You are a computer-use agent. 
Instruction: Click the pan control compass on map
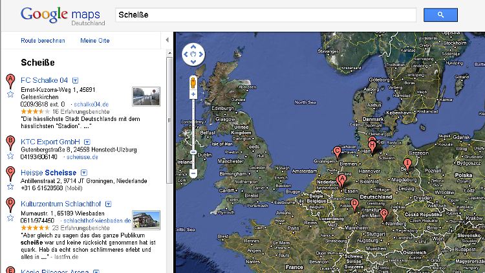(193, 55)
